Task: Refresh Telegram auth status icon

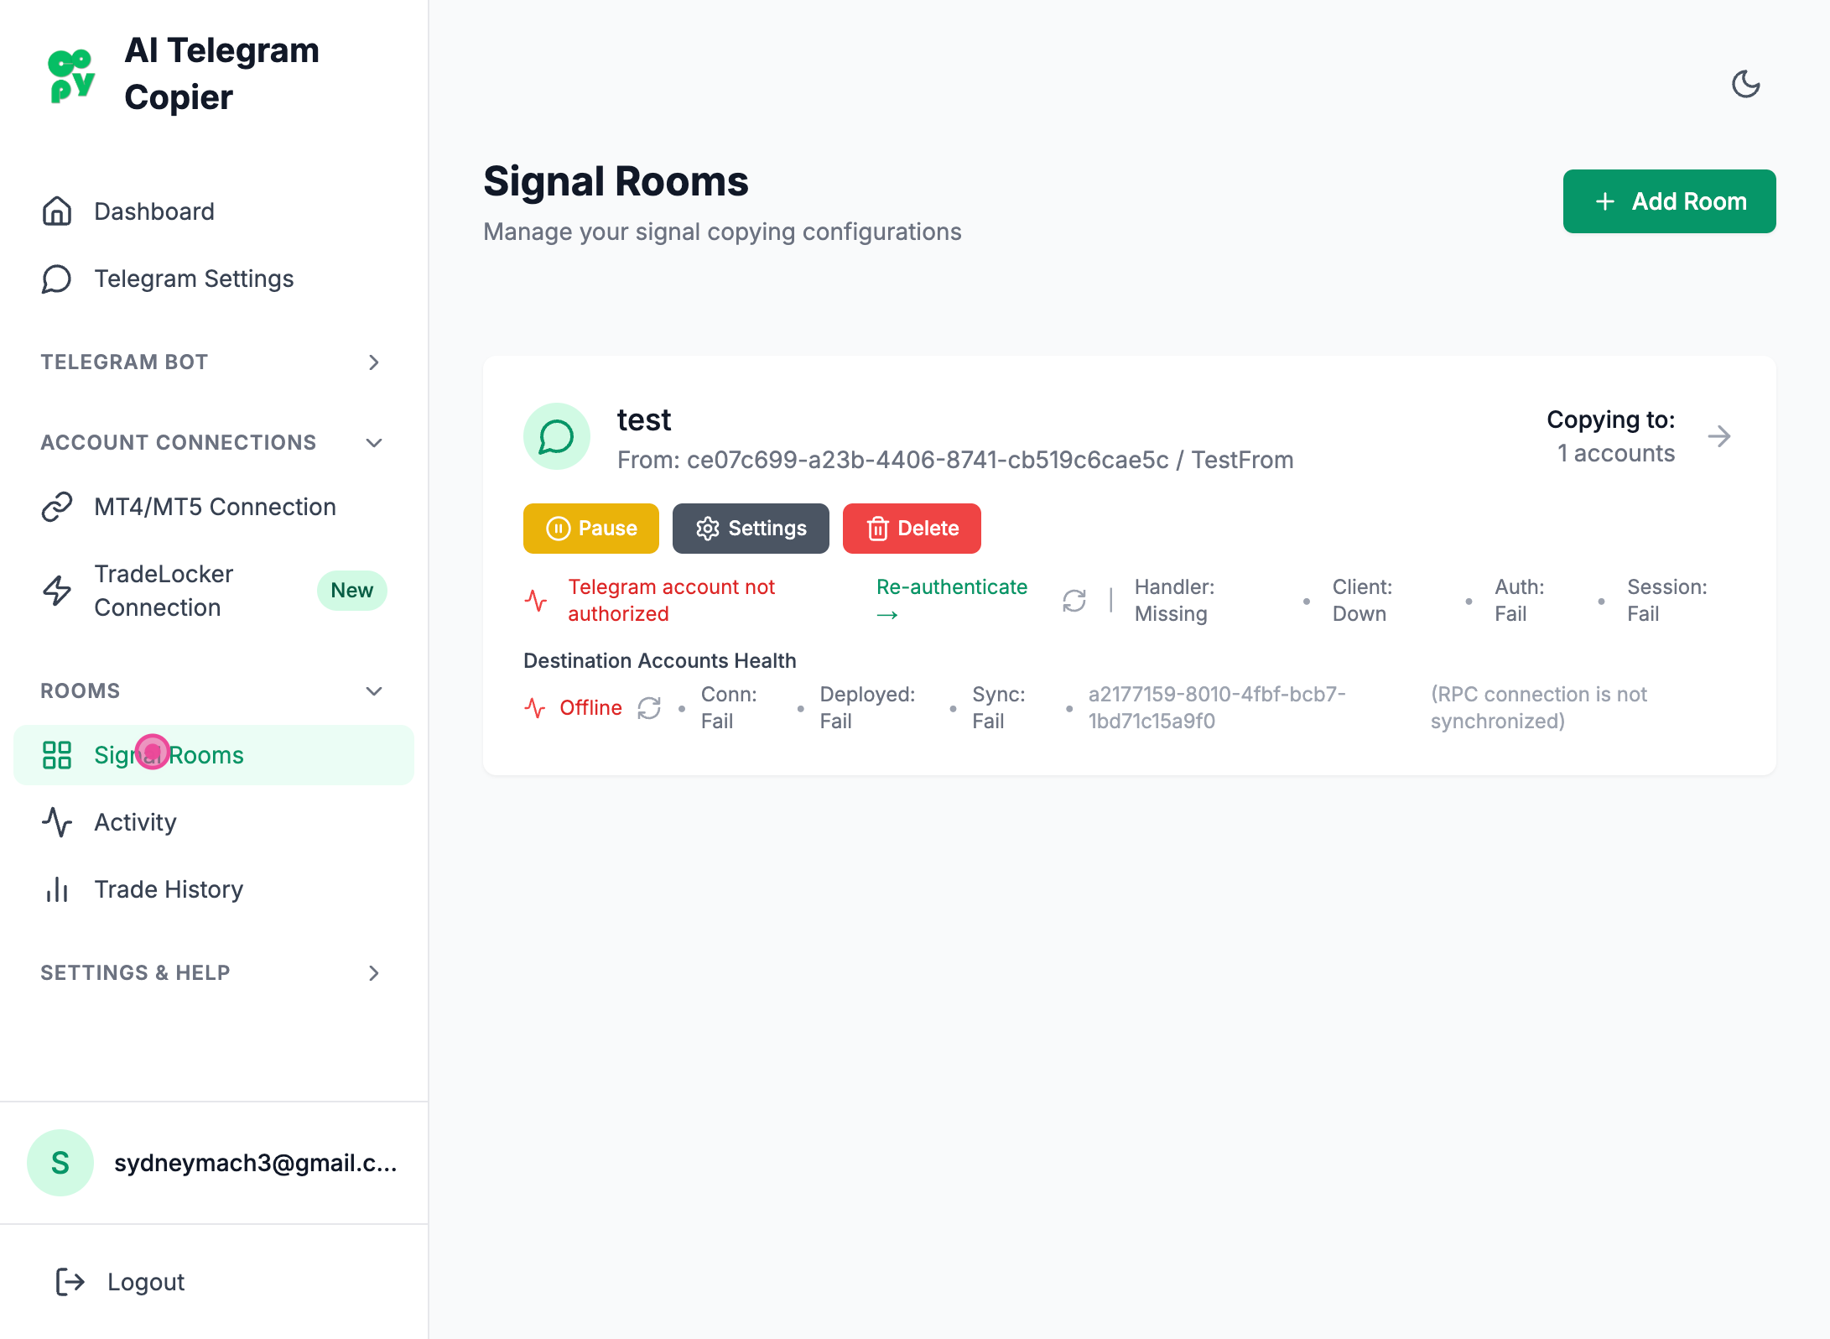Action: click(1074, 601)
